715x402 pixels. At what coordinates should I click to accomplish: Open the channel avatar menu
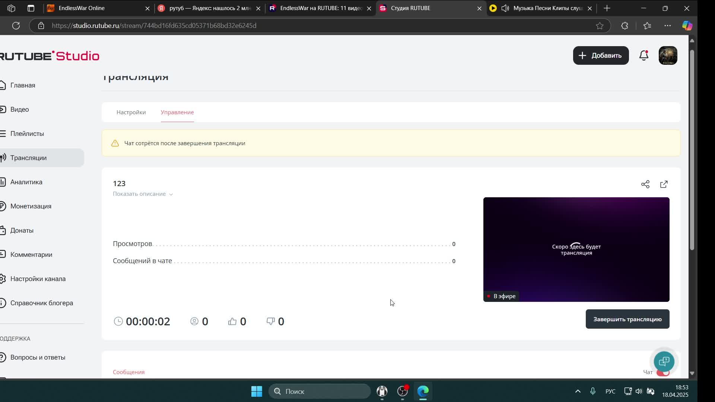[668, 55]
